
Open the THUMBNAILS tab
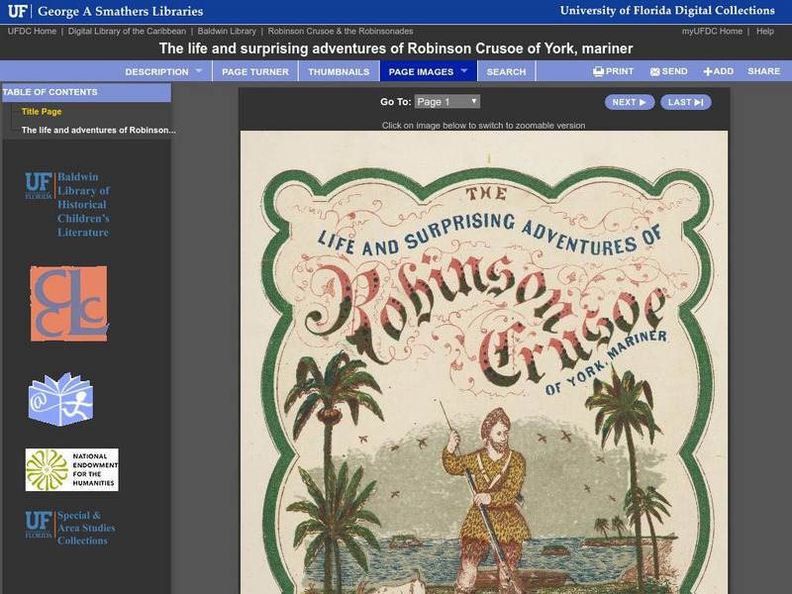pyautogui.click(x=339, y=71)
